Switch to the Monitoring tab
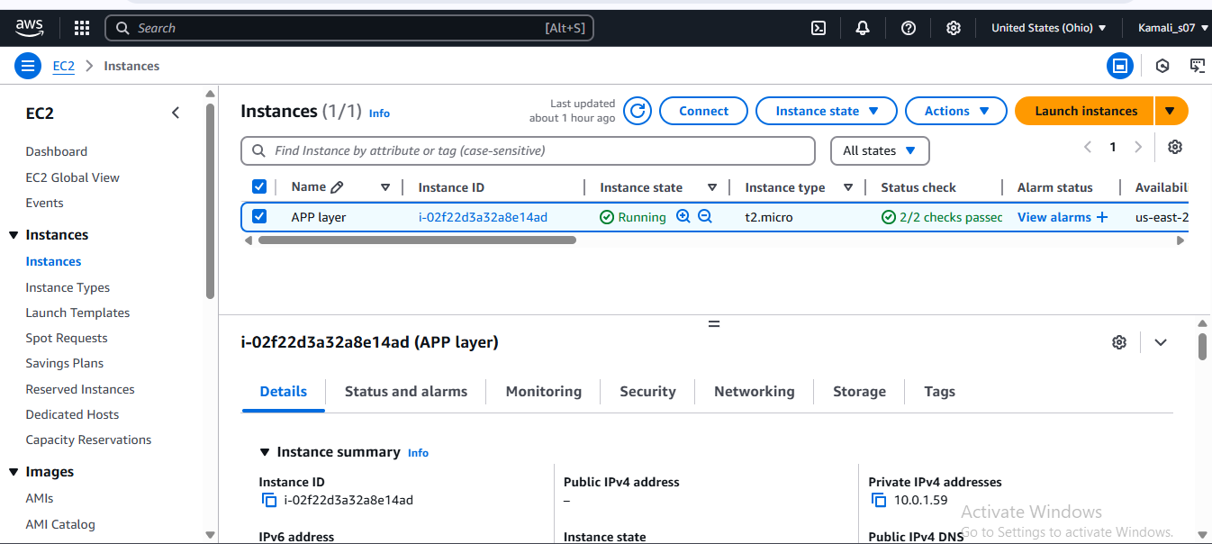This screenshot has height=544, width=1212. coord(544,392)
